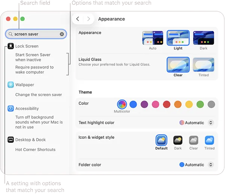
Task: Click the Accessibility icon in sidebar
Action: click(10, 108)
